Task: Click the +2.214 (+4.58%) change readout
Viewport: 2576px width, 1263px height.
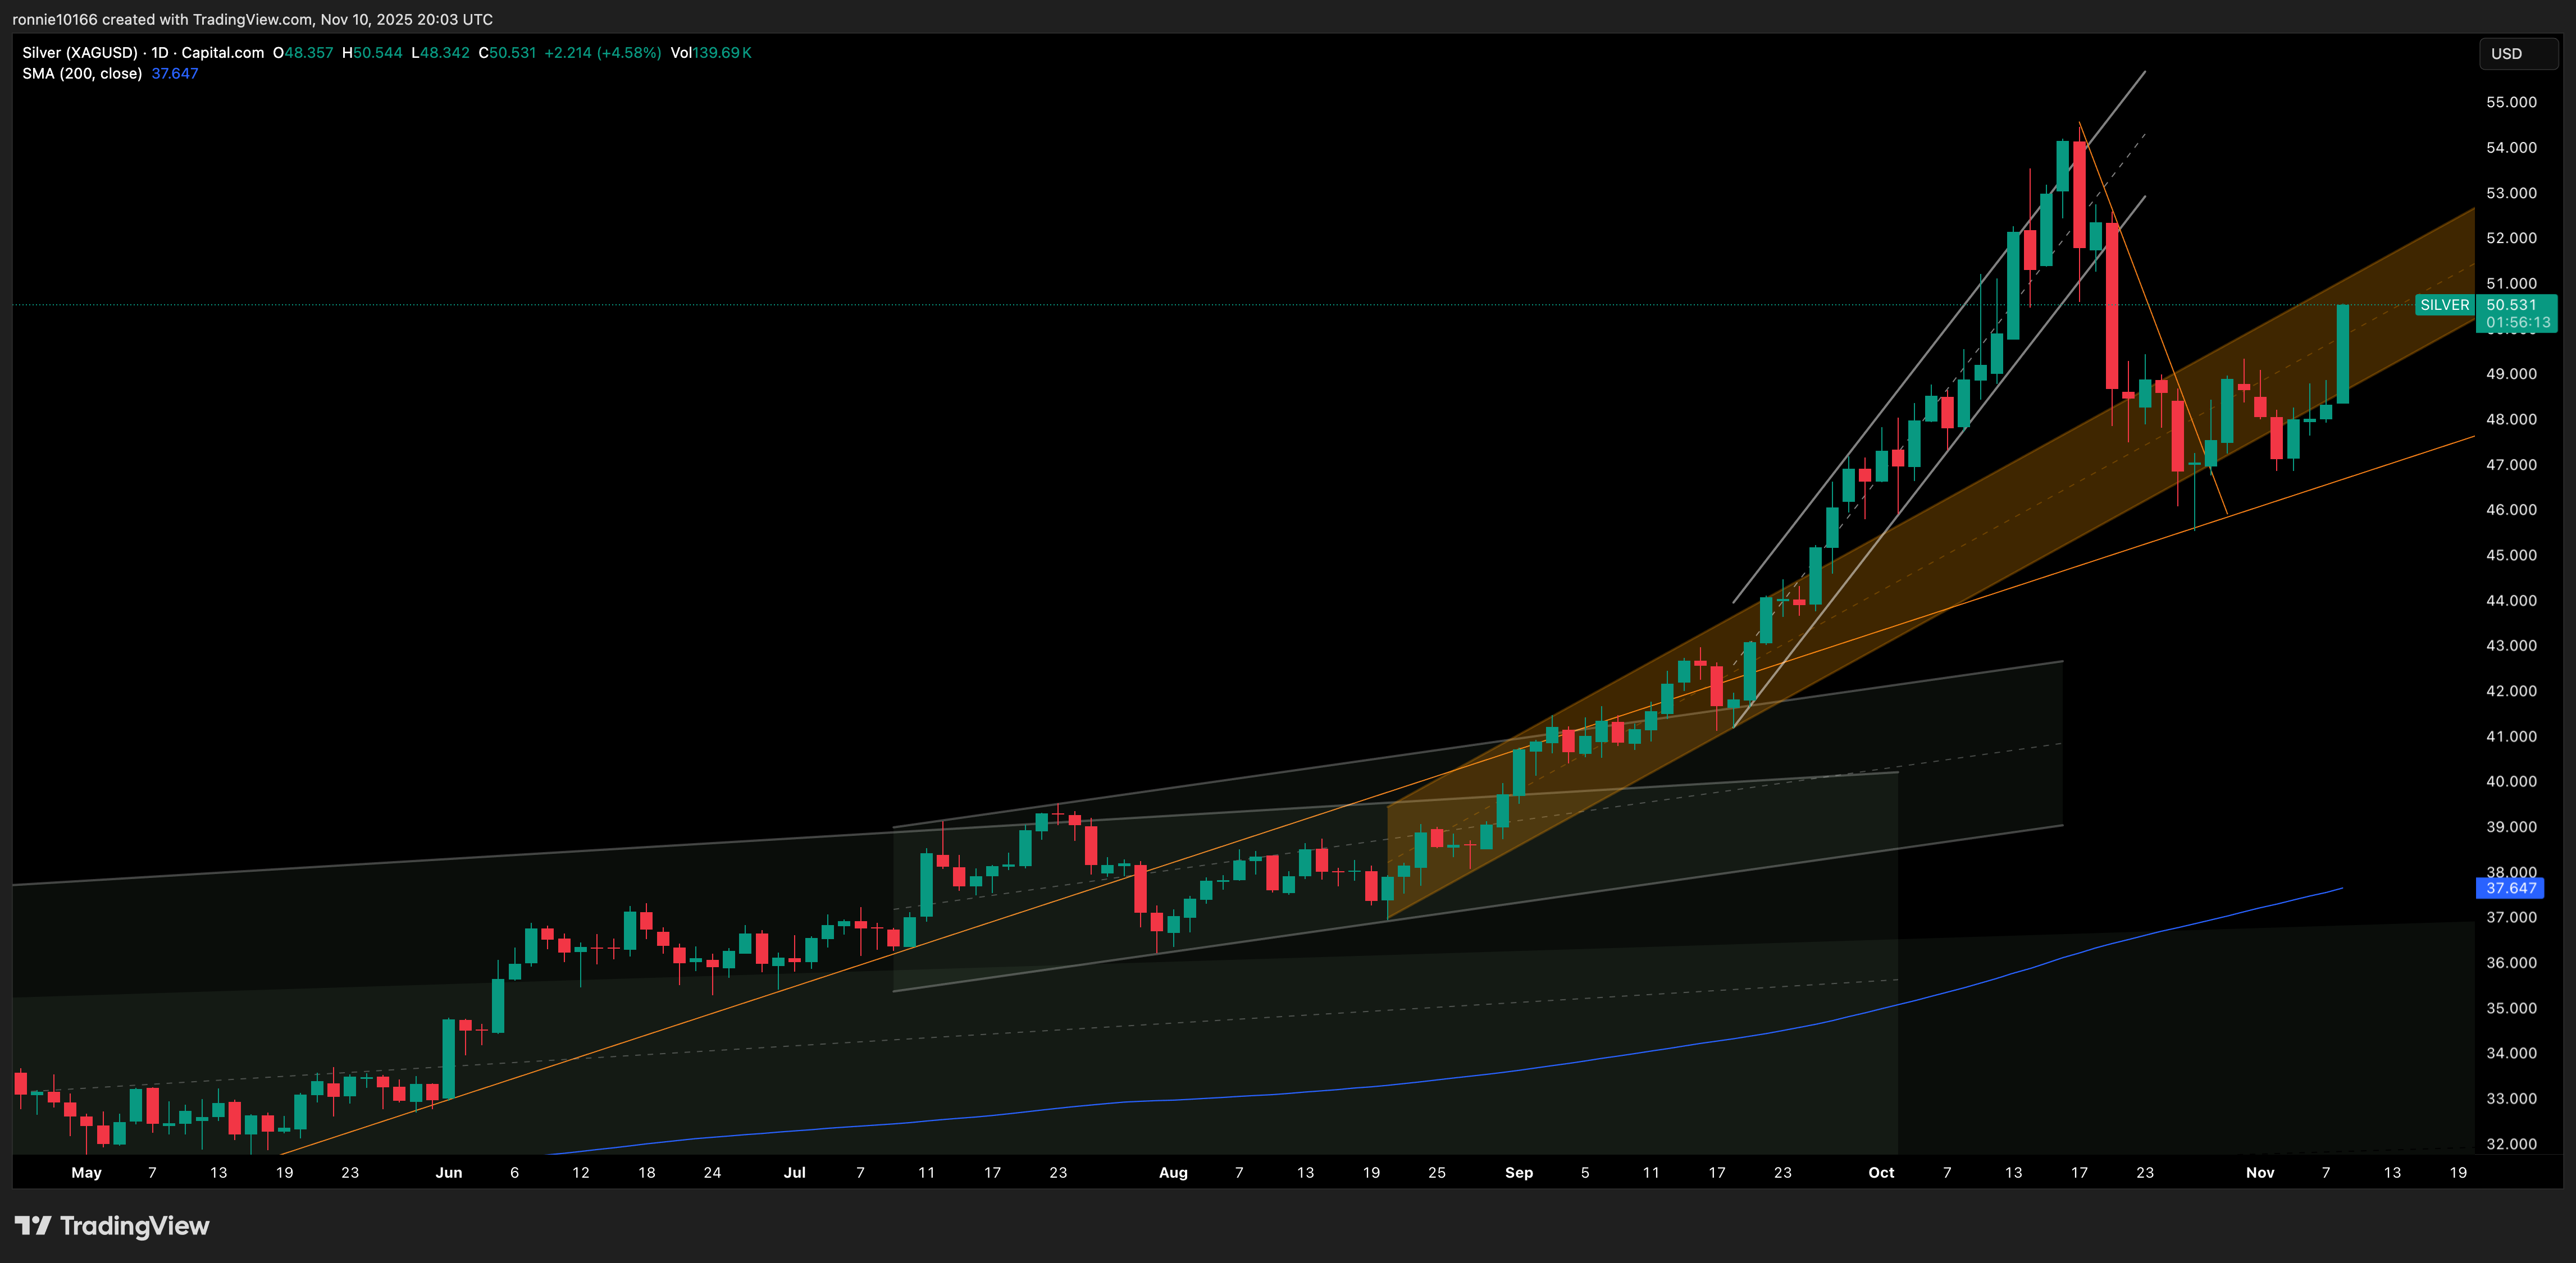Action: (602, 53)
